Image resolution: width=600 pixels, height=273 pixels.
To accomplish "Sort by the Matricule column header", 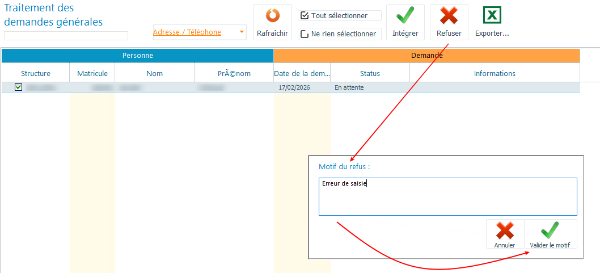I will tap(92, 74).
